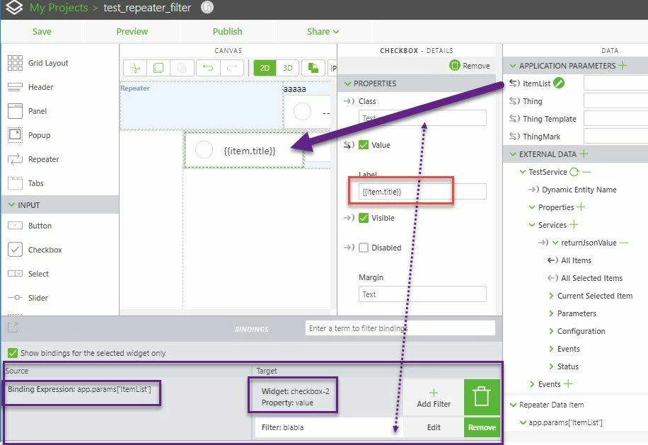
Task: Click the Vuforia Studio logo icon
Action: tap(14, 7)
